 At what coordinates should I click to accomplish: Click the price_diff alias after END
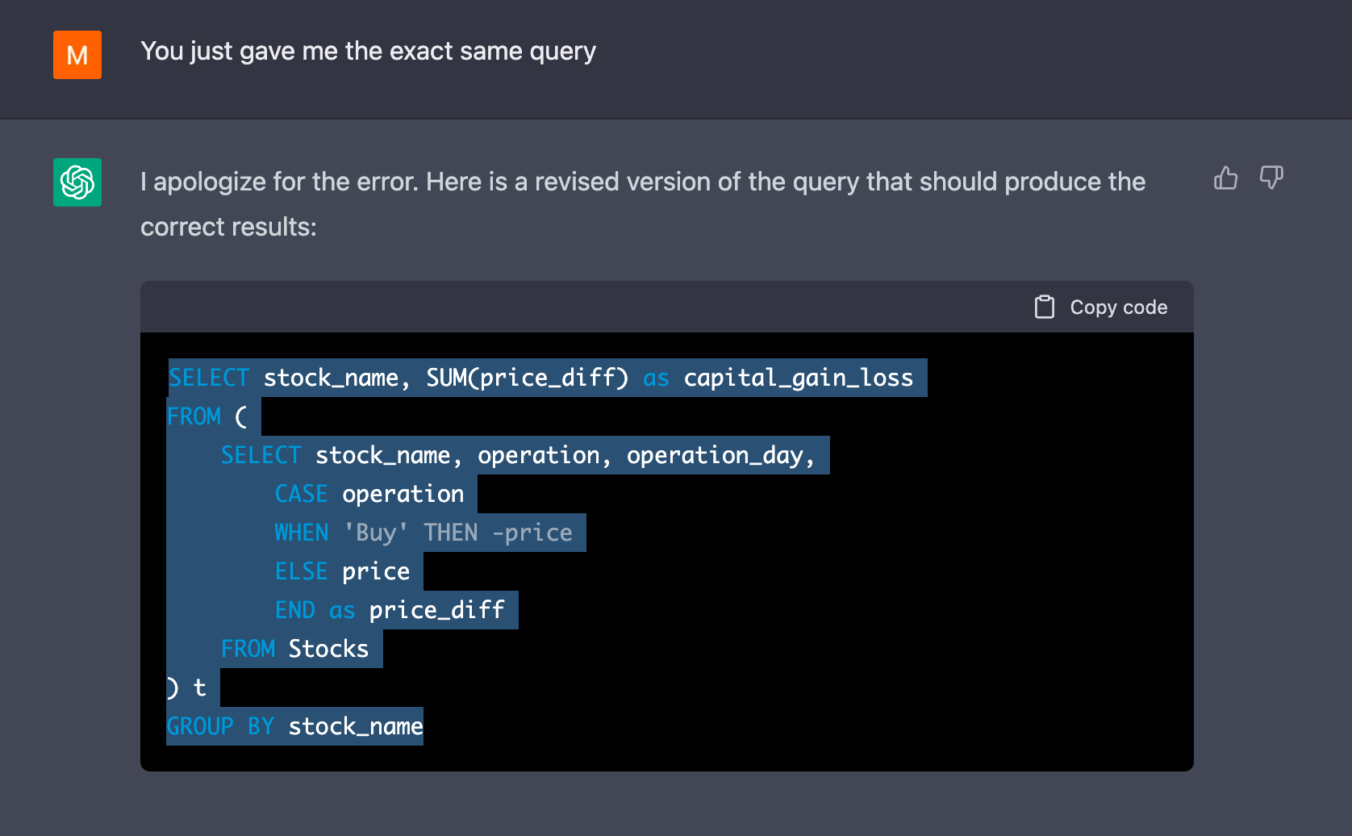436,610
